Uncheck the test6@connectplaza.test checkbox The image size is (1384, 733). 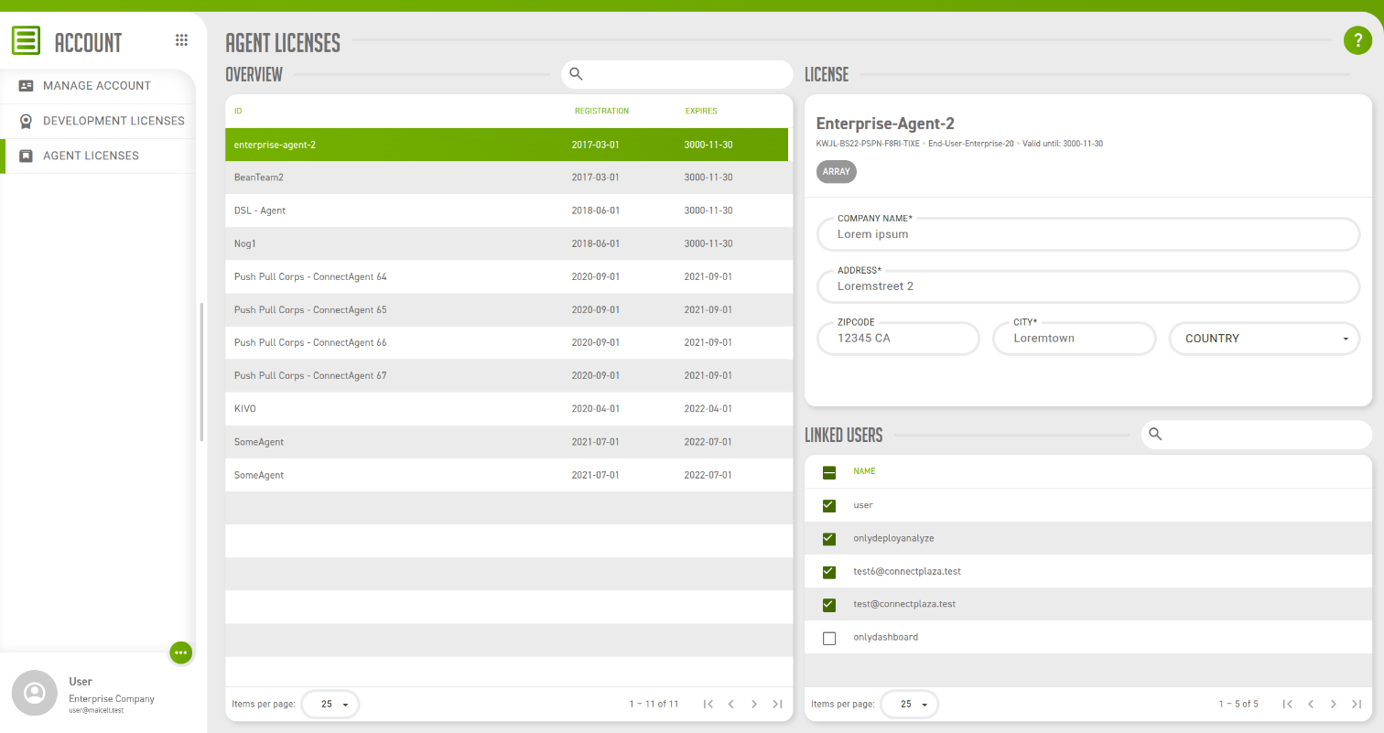point(829,572)
